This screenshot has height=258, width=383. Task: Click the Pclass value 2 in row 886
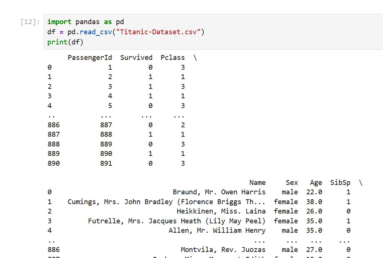pyautogui.click(x=183, y=125)
